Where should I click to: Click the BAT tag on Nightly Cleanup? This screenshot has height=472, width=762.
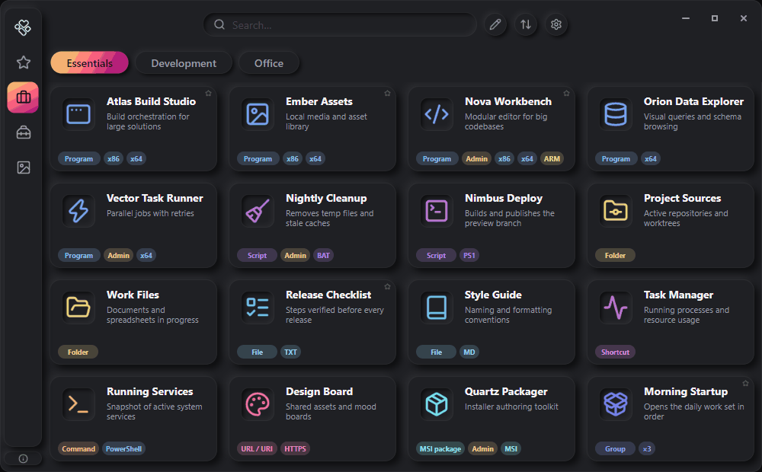323,256
